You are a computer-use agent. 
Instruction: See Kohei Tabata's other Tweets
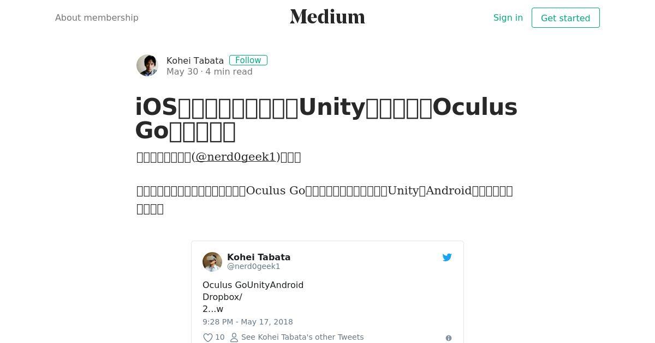[302, 337]
